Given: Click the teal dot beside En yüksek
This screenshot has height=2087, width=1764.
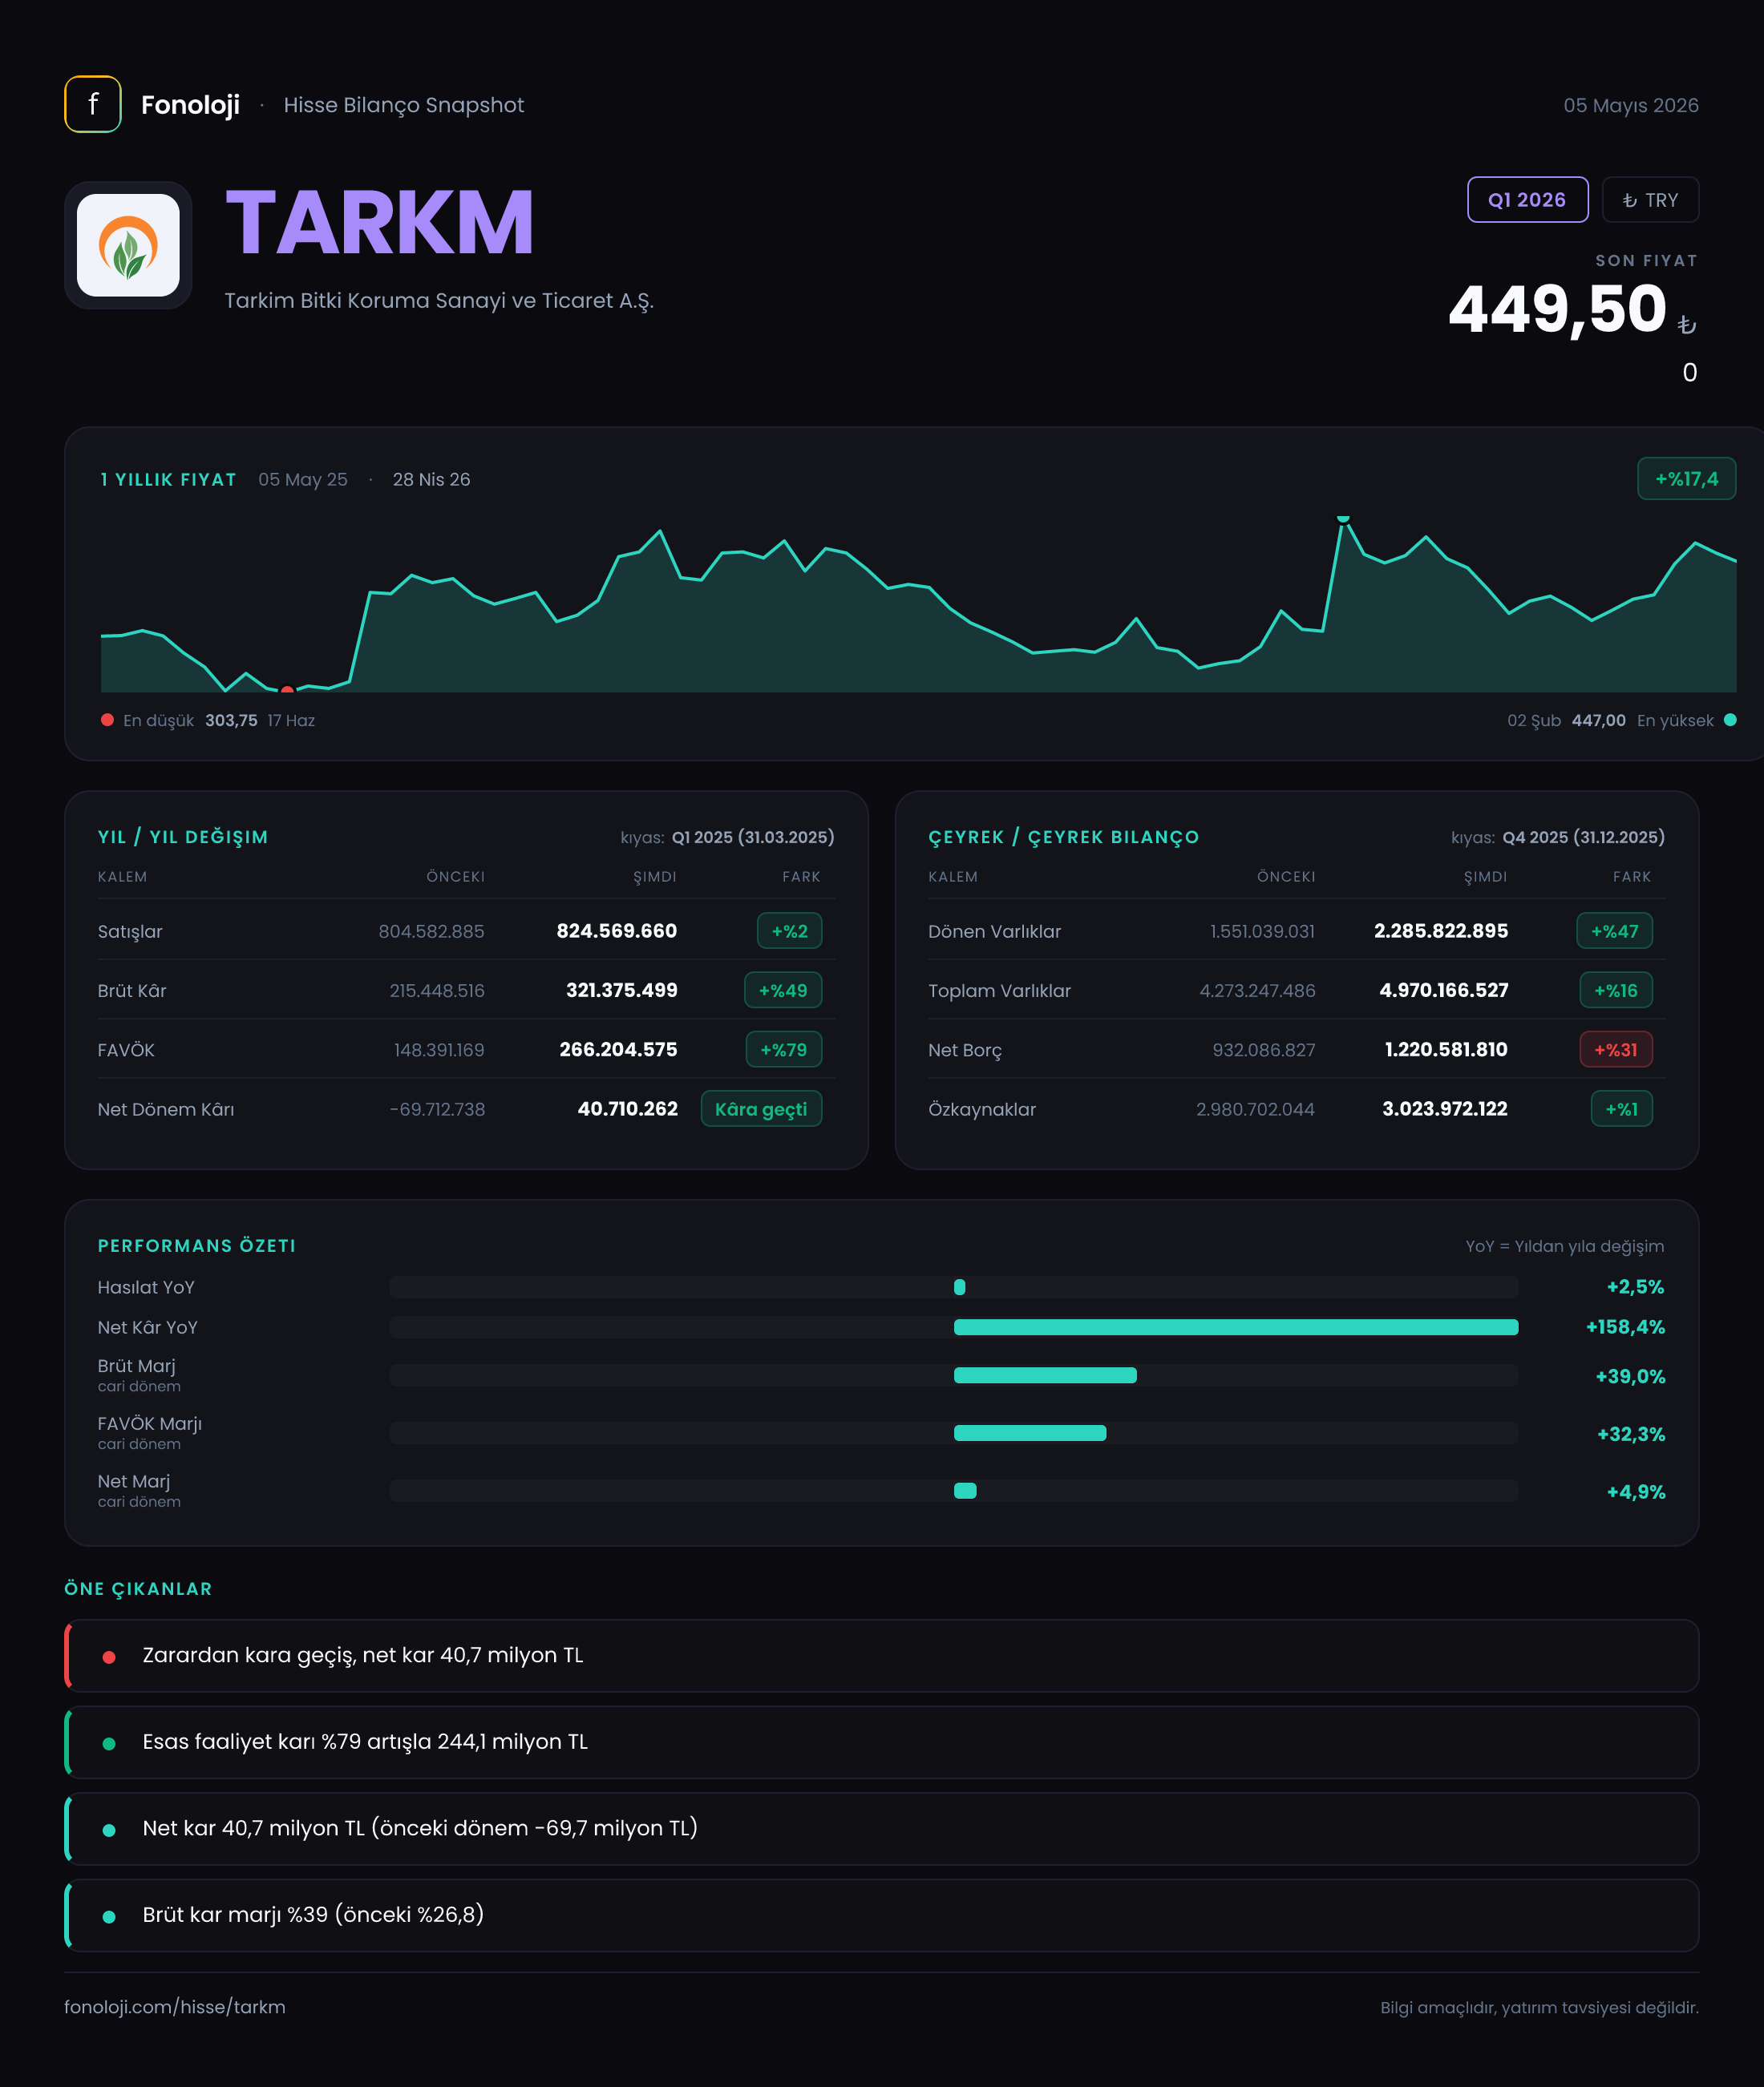Looking at the screenshot, I should (1730, 720).
